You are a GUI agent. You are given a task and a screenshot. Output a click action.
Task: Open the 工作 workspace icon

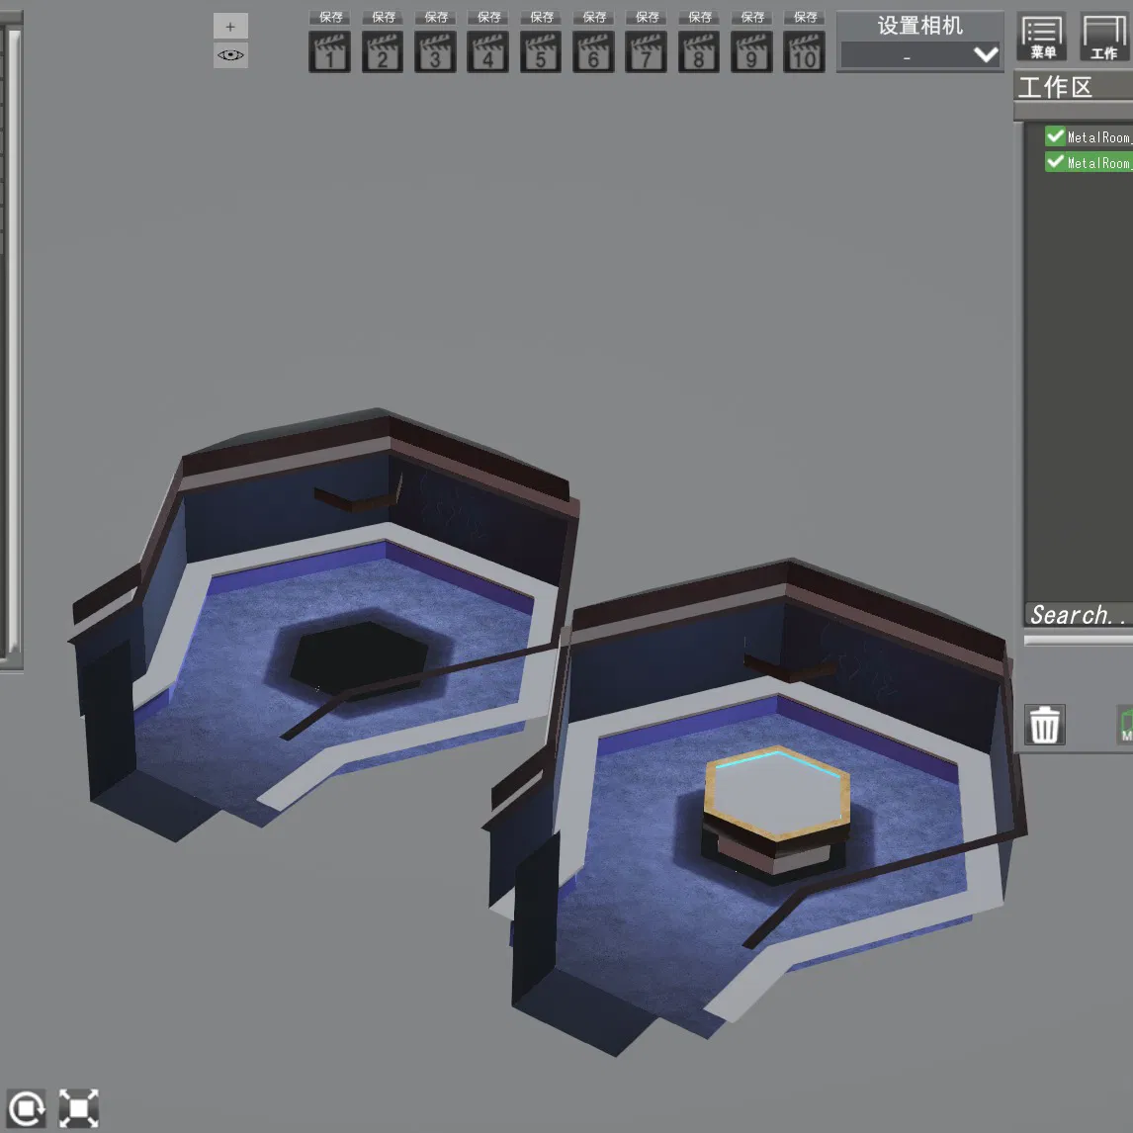point(1104,37)
